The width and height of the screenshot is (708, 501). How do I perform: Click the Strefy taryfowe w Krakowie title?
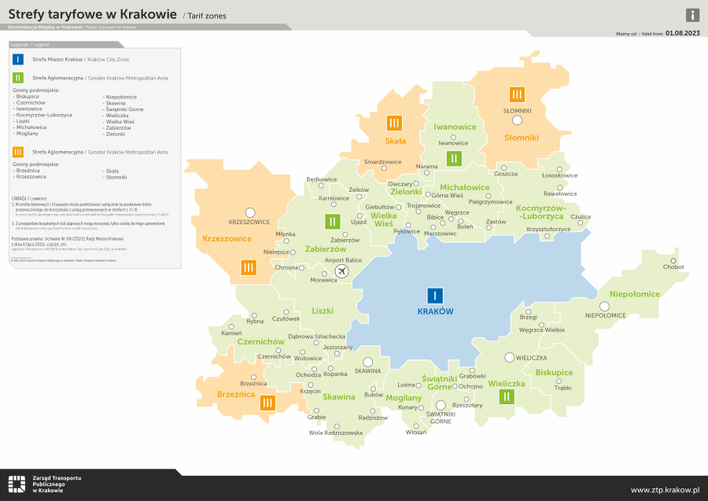pos(92,13)
